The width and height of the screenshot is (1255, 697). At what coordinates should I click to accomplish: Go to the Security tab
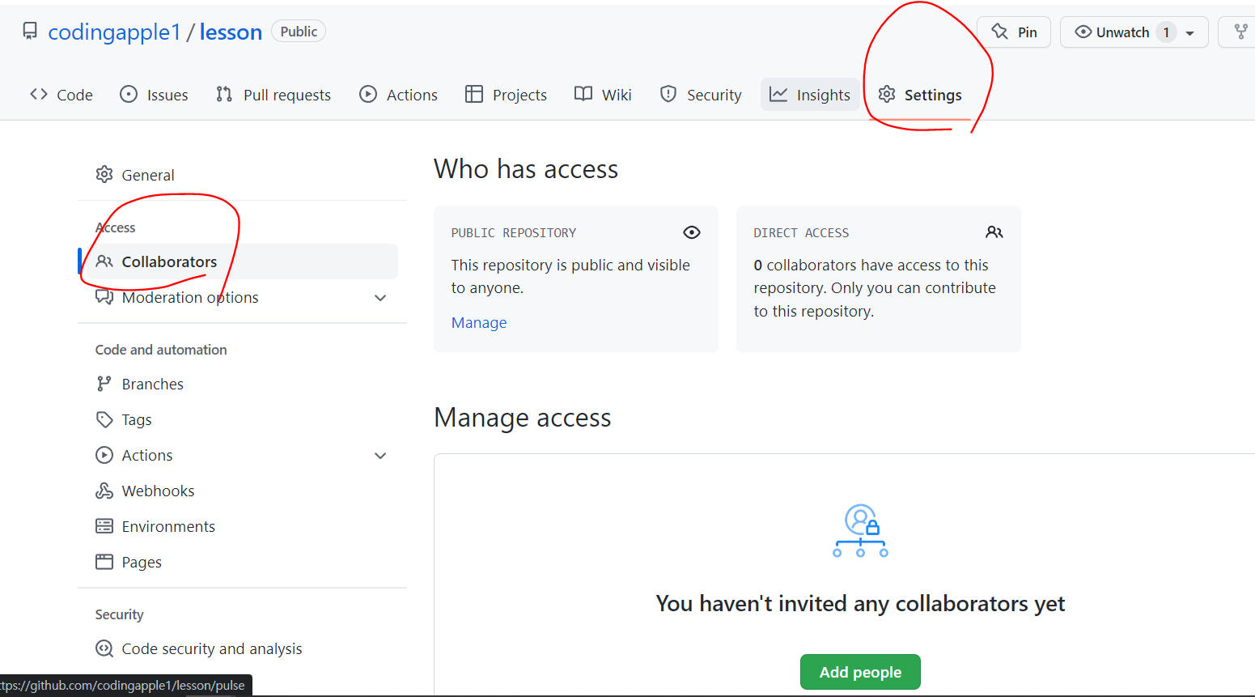tap(701, 95)
